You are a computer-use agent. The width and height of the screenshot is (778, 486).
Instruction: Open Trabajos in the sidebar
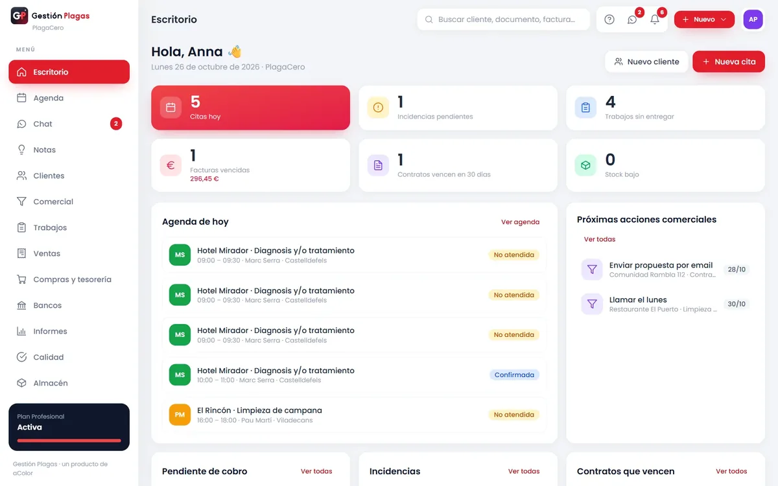tap(69, 227)
